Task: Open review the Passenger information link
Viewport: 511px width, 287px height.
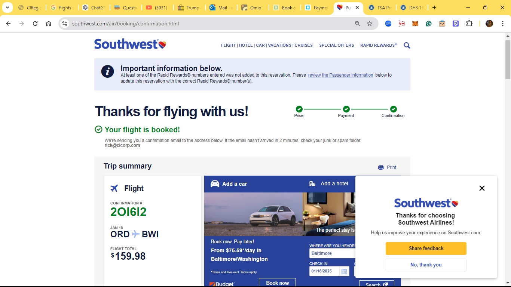Action: 340,75
